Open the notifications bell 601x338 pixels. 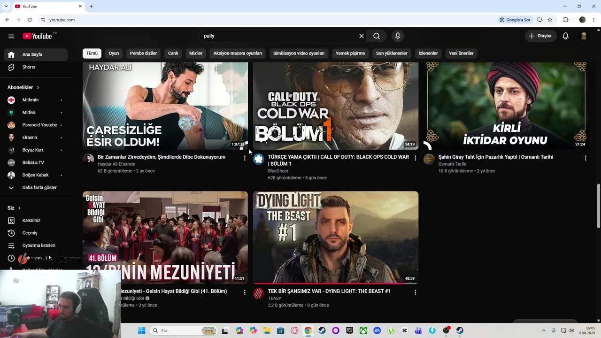(566, 36)
